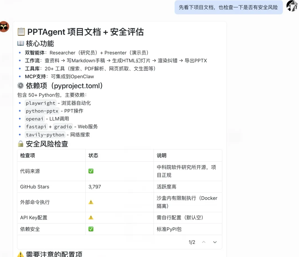The width and height of the screenshot is (299, 257).
Task: Click the lock icon near 安全风险检查
Action: tap(20, 144)
